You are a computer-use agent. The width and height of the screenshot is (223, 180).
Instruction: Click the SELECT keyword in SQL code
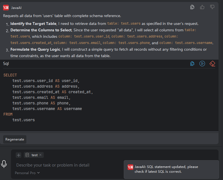pos(10,75)
